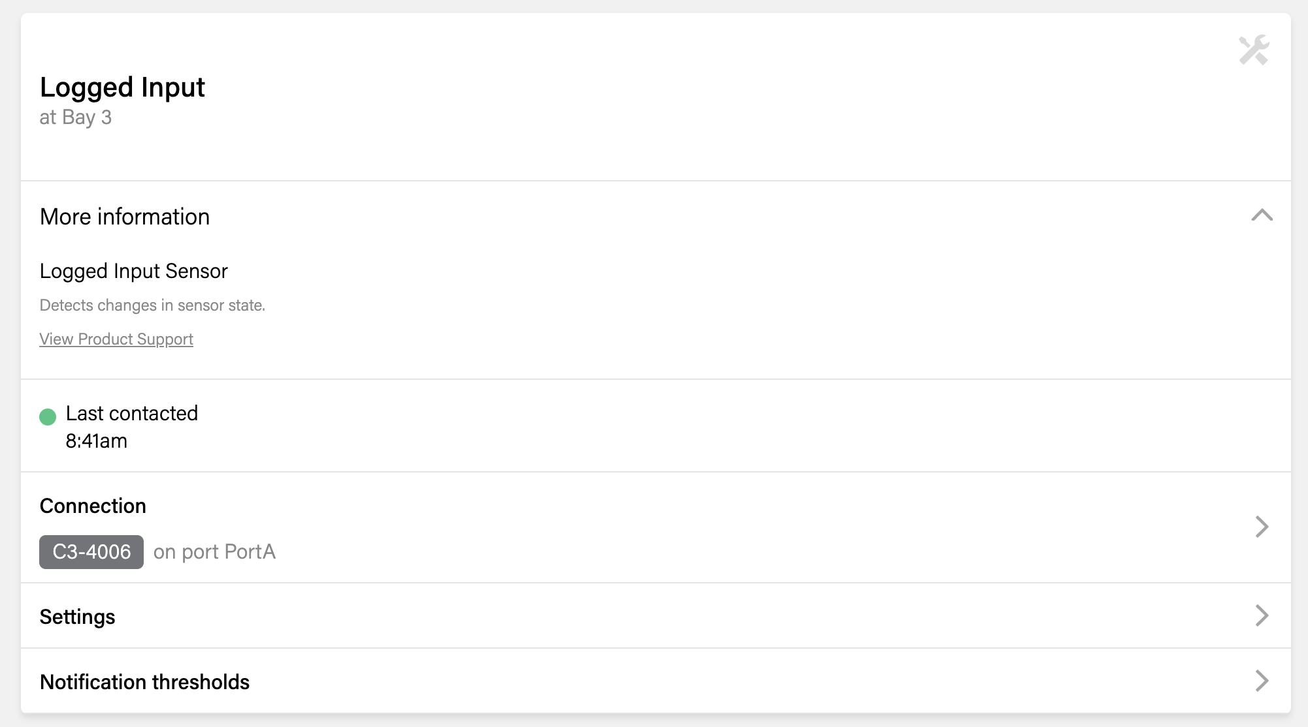Click the More information heading
1308x727 pixels.
pyautogui.click(x=125, y=217)
